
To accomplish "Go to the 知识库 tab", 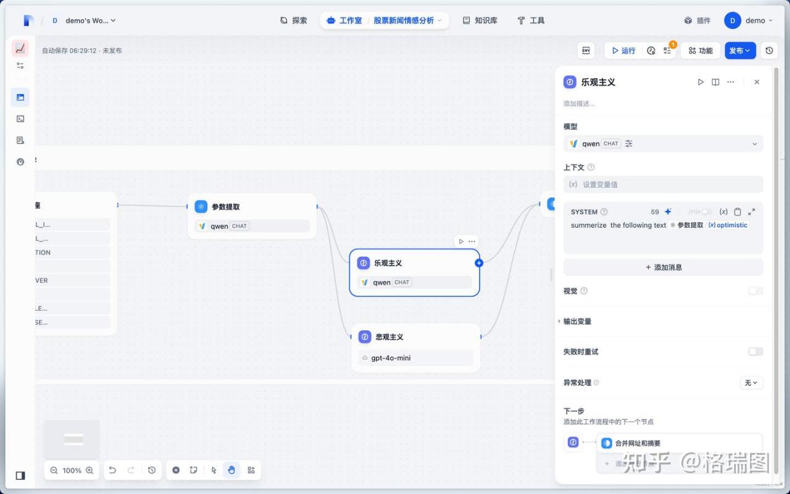I will pyautogui.click(x=480, y=20).
